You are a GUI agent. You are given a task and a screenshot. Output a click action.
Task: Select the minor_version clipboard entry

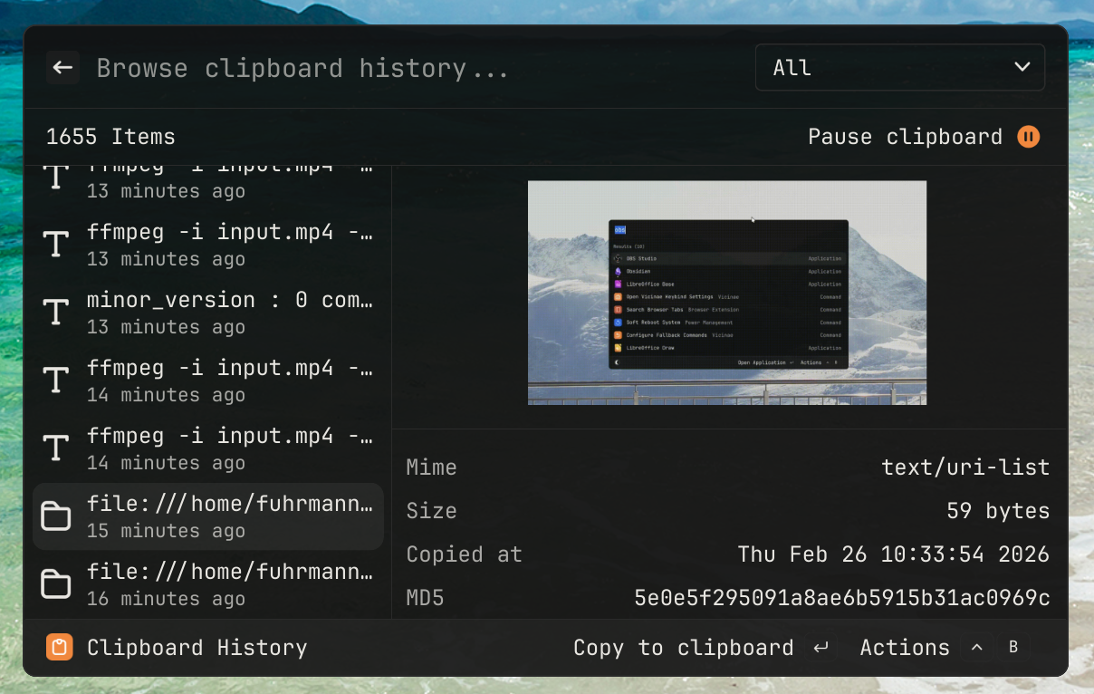click(x=229, y=313)
